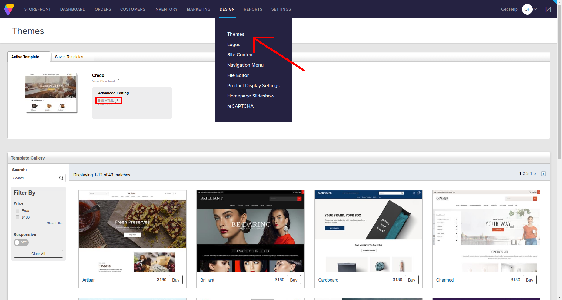Select Homepage Slideshow entry
The image size is (562, 300).
pos(251,96)
